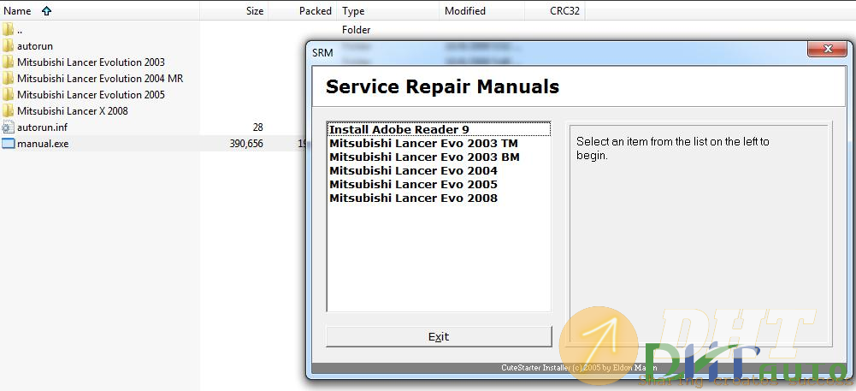The width and height of the screenshot is (856, 391).
Task: Click the parent directory folder icon
Action: pos(8,29)
